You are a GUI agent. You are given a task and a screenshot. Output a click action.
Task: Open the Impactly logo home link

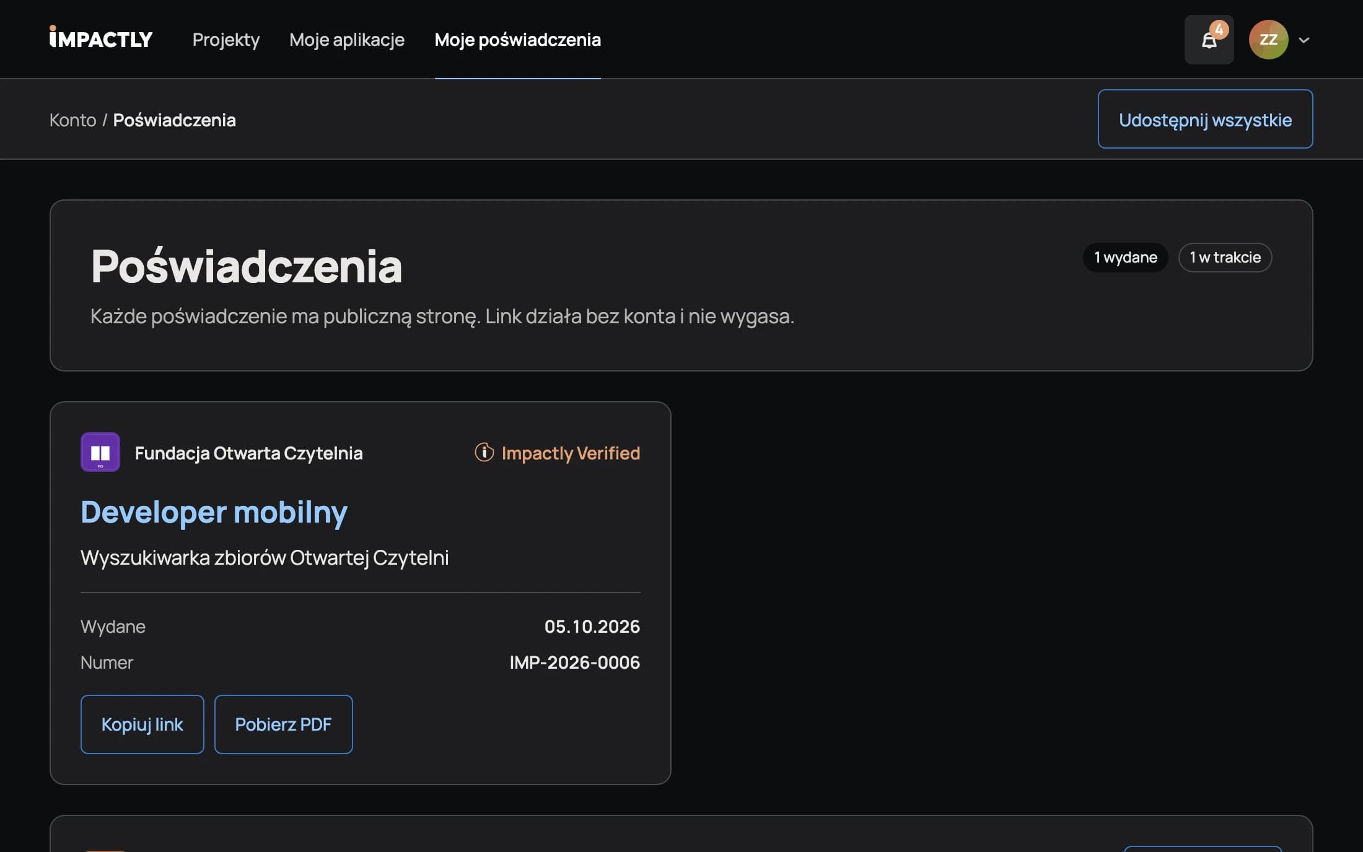pyautogui.click(x=101, y=38)
